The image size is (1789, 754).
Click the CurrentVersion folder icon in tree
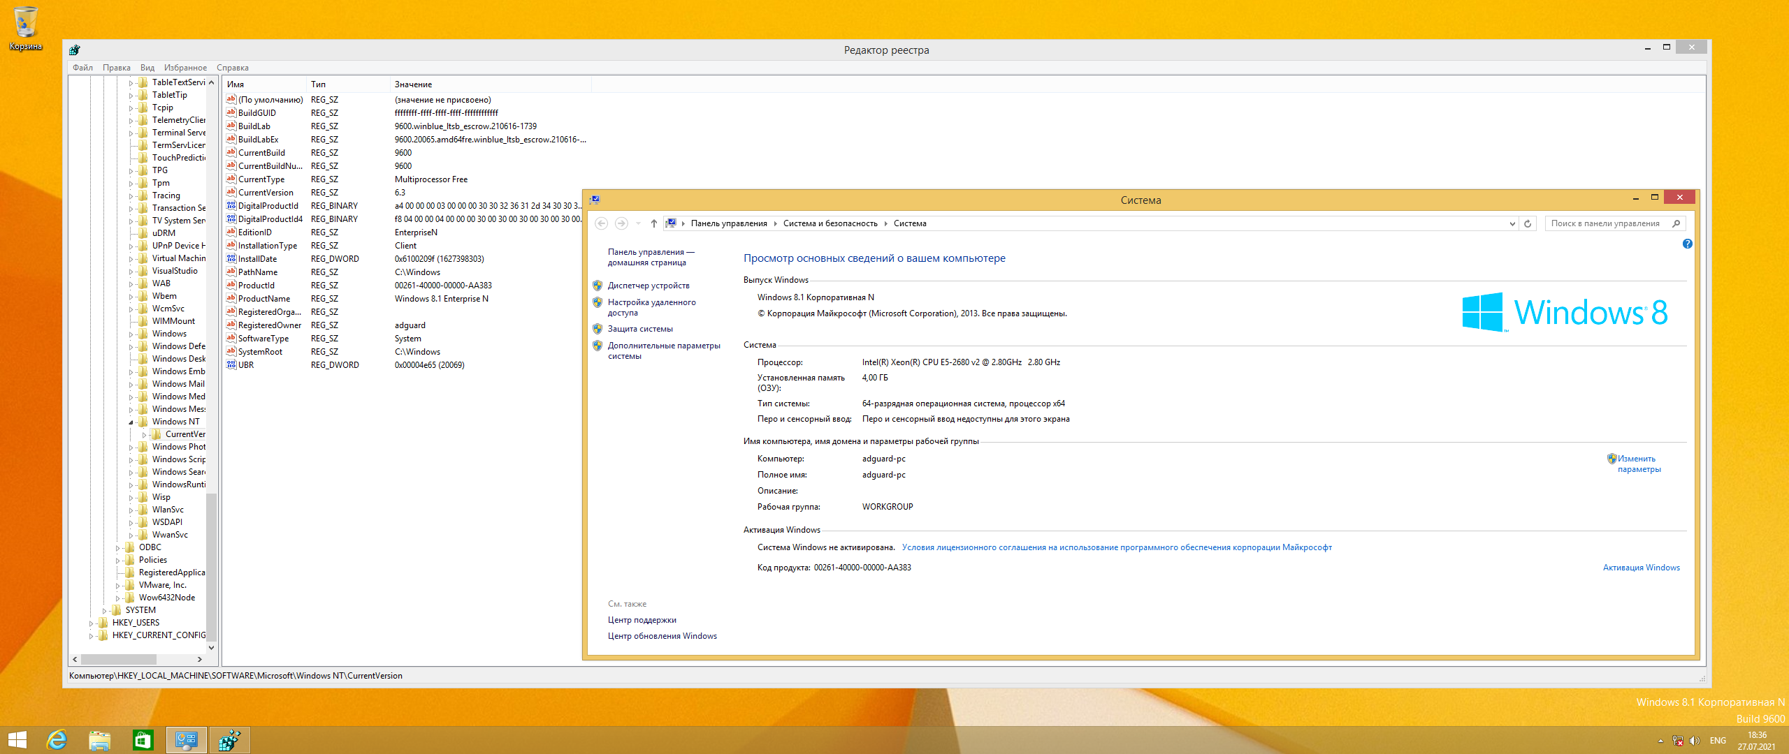pos(157,434)
